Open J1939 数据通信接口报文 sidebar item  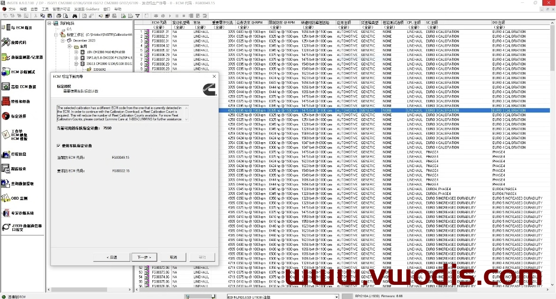pos(22,227)
